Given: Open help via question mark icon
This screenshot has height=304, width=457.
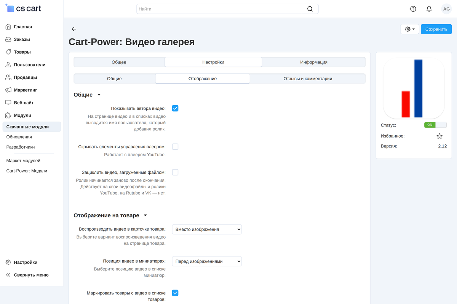Looking at the screenshot, I should (413, 9).
